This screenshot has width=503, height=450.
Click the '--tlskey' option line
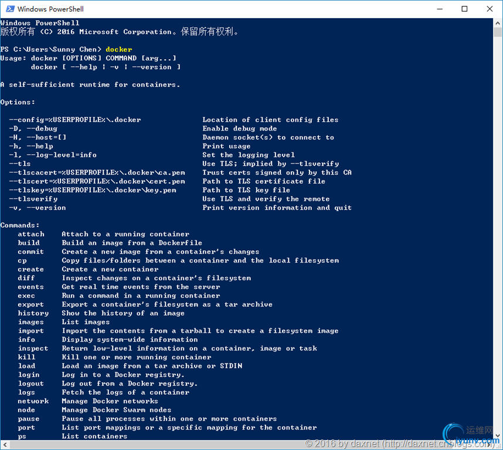point(93,190)
